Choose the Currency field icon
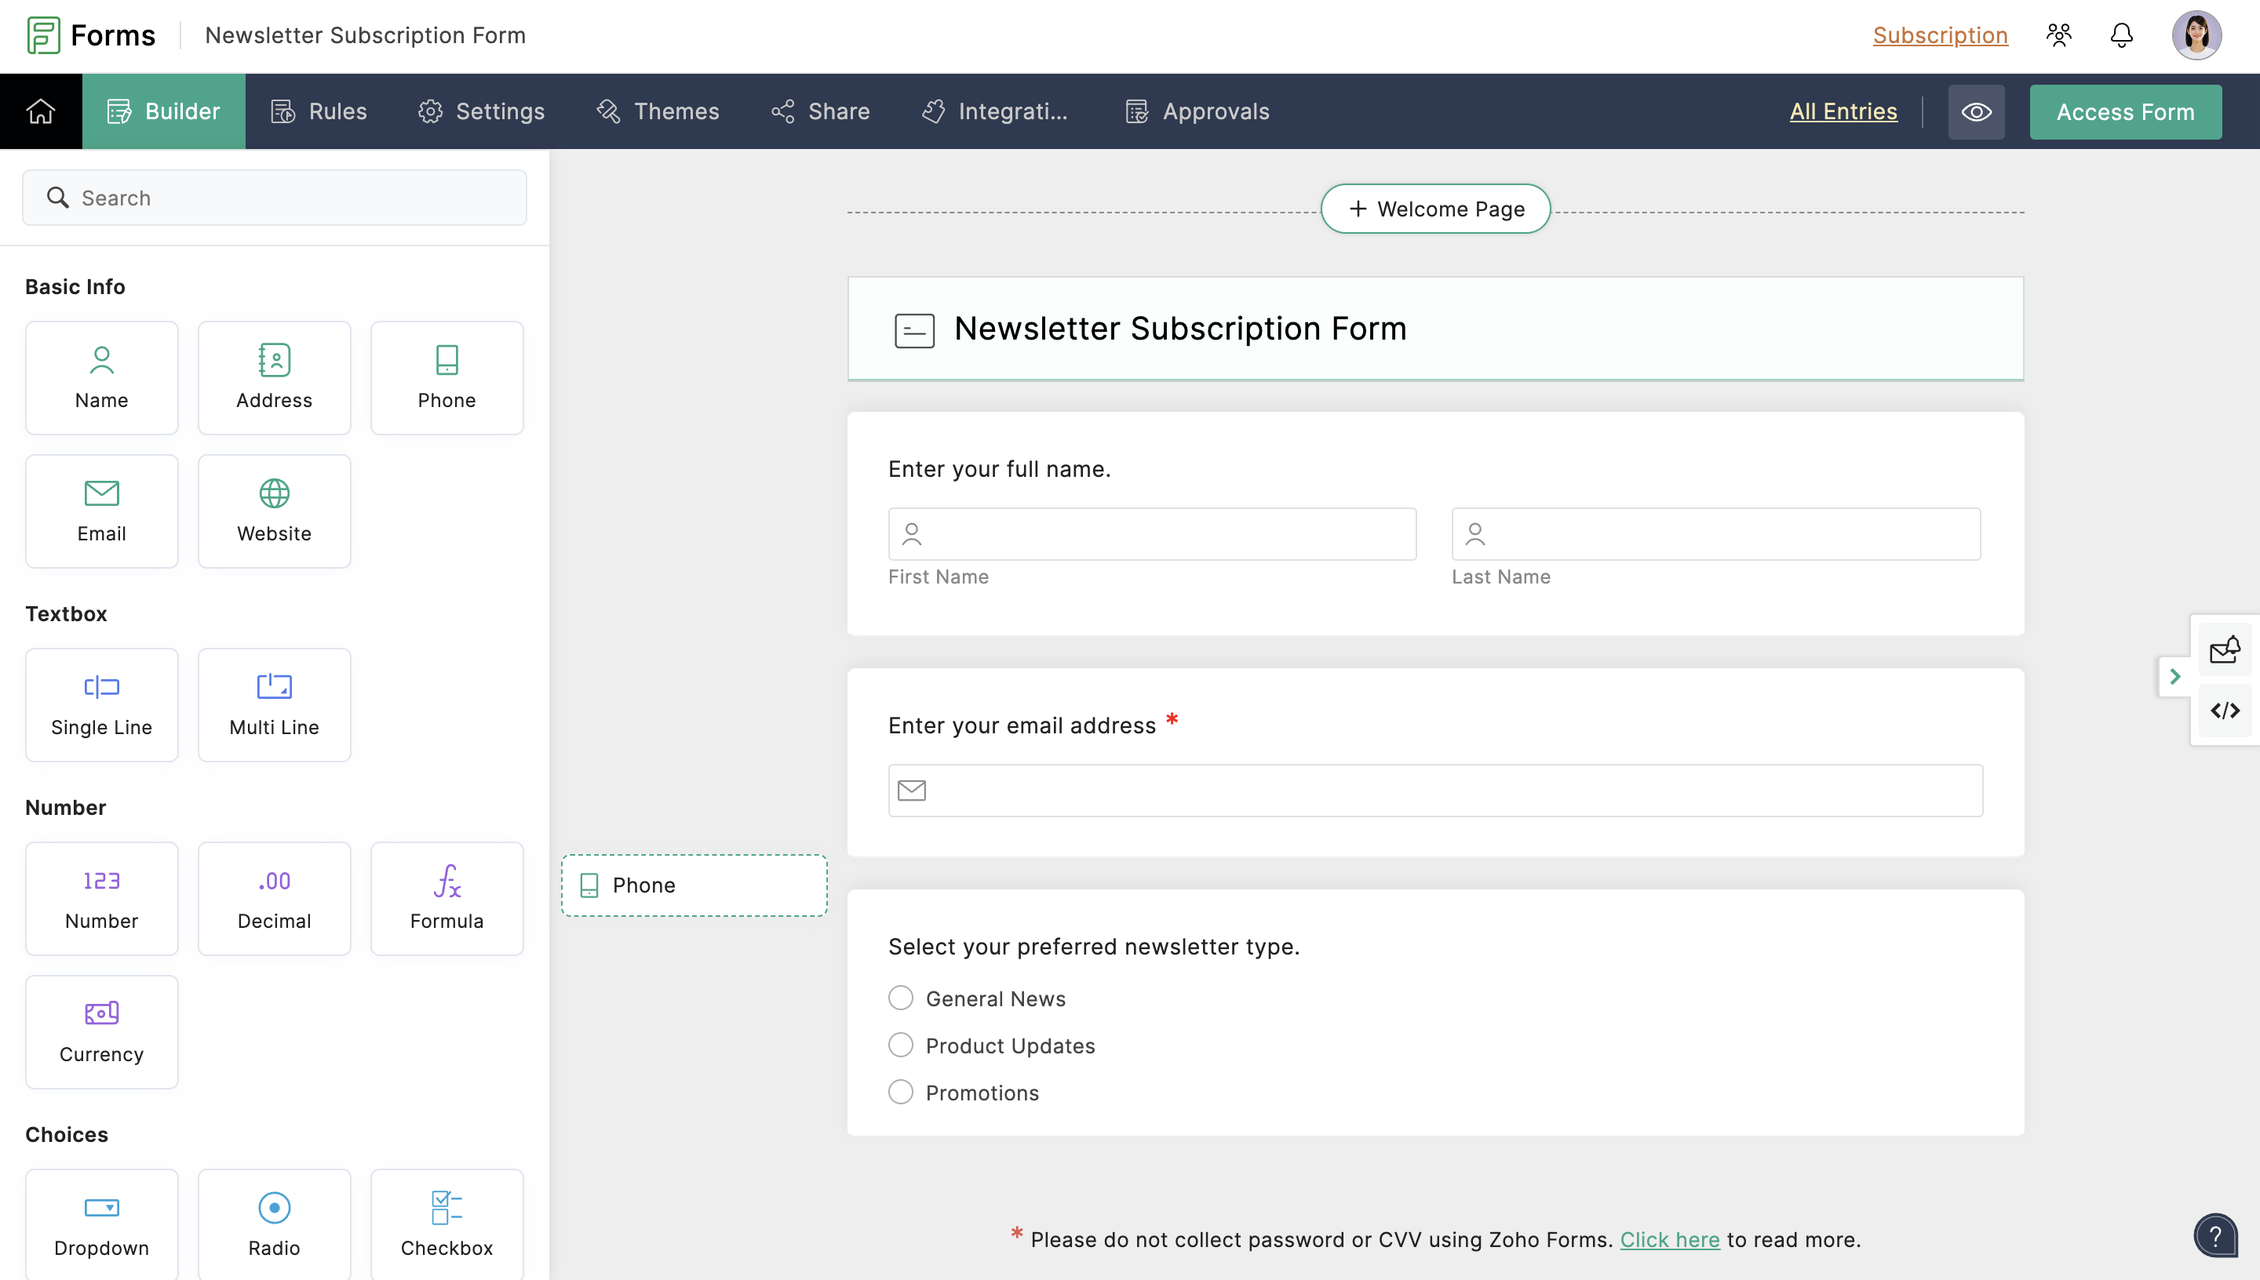The width and height of the screenshot is (2260, 1280). click(x=101, y=1013)
